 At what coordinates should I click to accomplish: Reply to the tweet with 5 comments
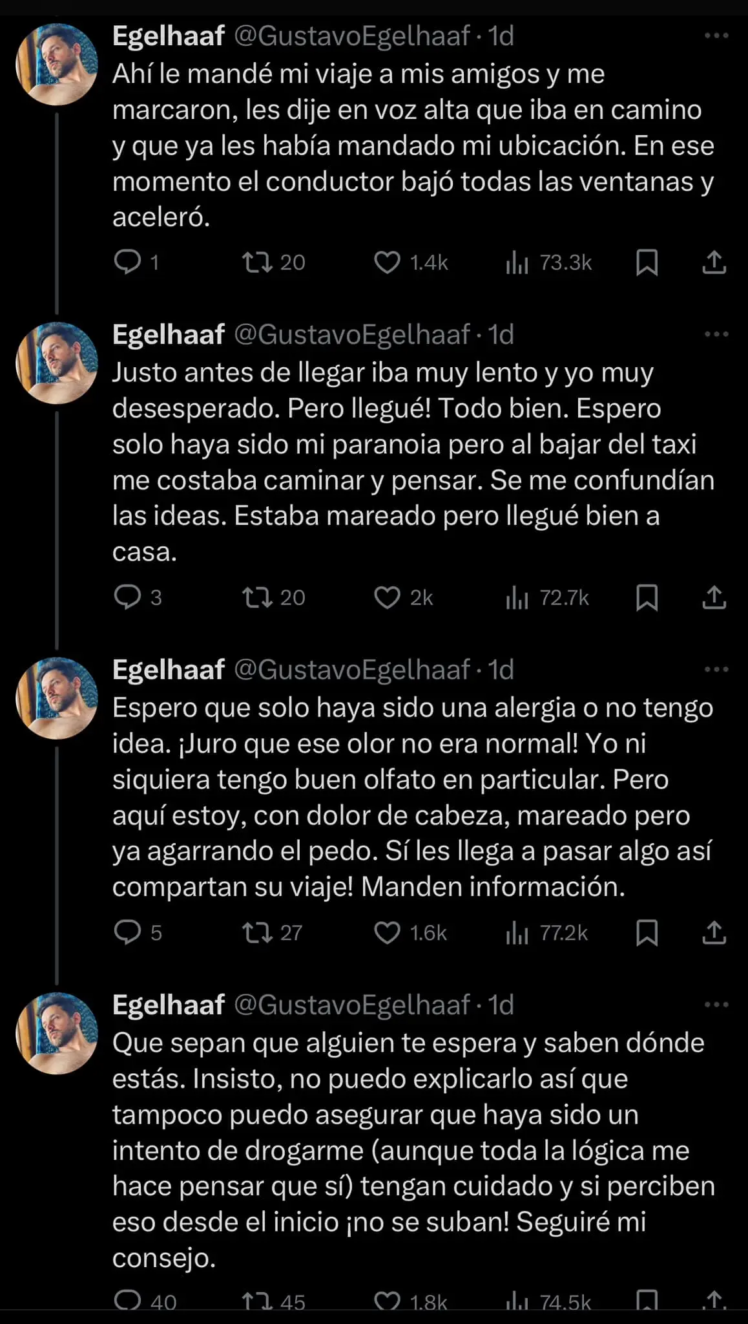pos(127,933)
